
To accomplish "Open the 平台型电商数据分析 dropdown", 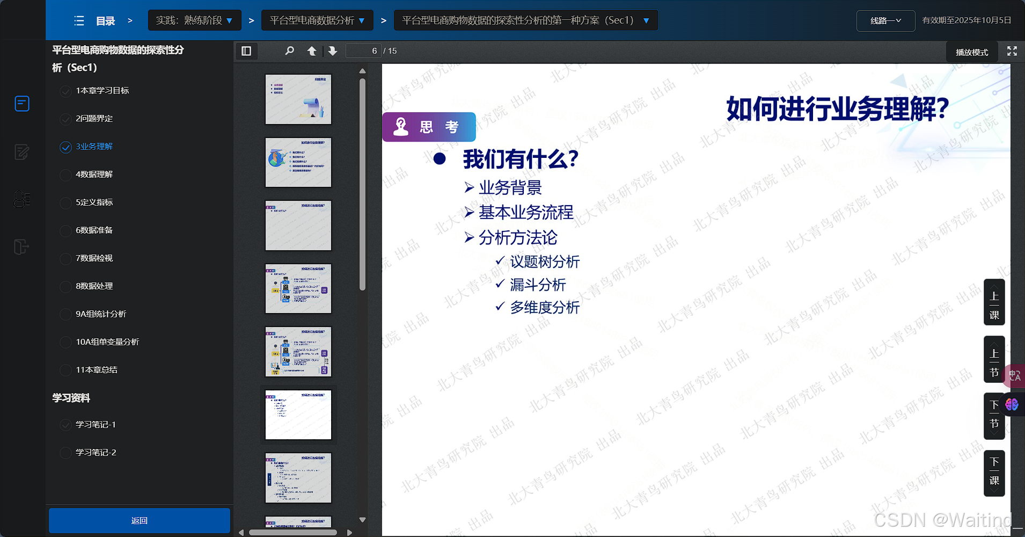I will tap(317, 20).
